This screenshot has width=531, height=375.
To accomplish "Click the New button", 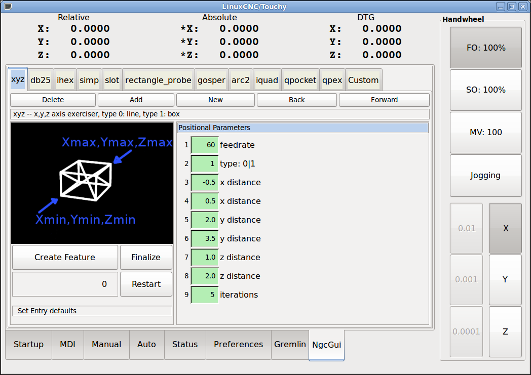I will [x=215, y=100].
